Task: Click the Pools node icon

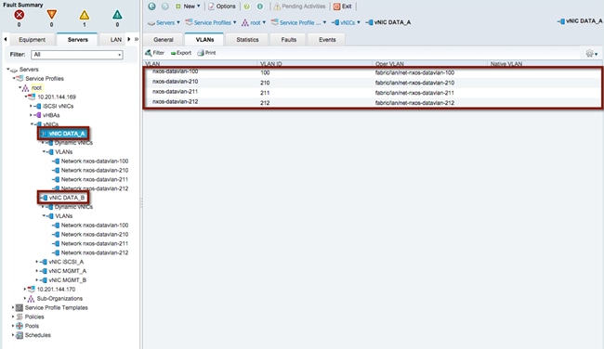Action: pos(20,326)
